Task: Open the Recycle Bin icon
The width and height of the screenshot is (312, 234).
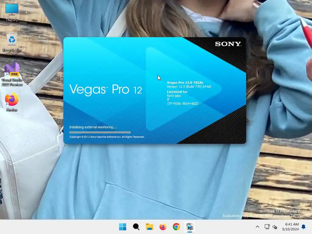Action: tap(12, 43)
